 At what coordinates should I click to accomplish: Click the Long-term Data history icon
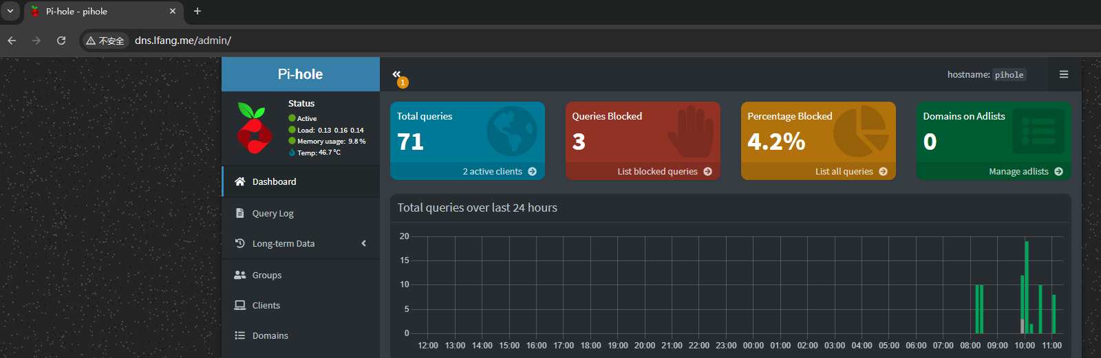pyautogui.click(x=239, y=243)
